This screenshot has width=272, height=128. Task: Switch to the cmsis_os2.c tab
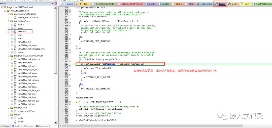pos(205,4)
